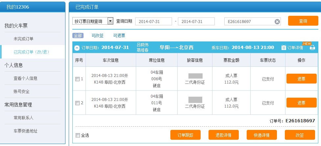
Task: Focus the end date input field
Action: pos(196,21)
